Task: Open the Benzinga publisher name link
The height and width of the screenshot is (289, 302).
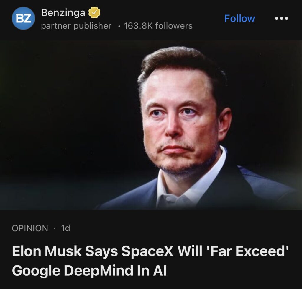Action: click(x=63, y=13)
